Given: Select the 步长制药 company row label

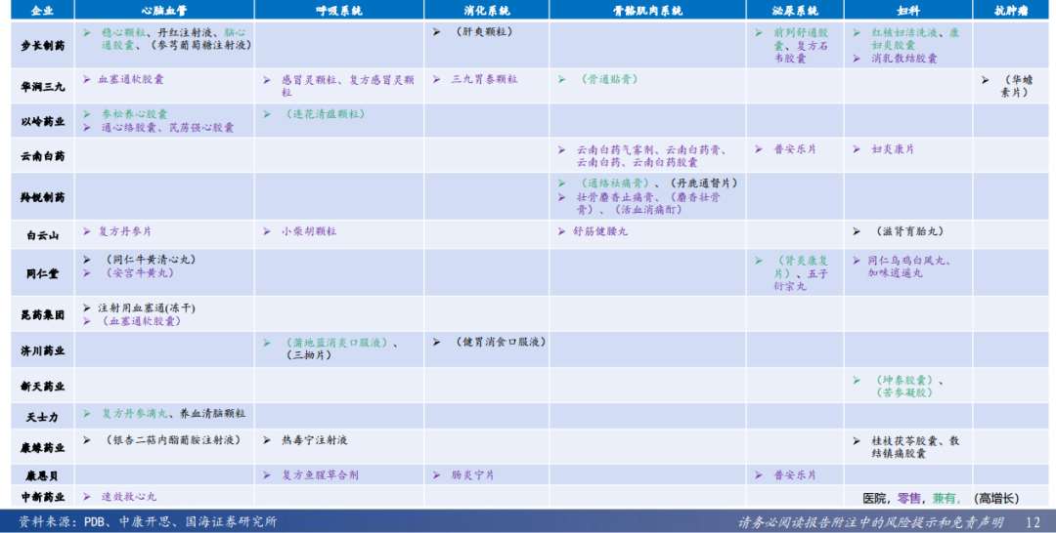Looking at the screenshot, I should (42, 46).
